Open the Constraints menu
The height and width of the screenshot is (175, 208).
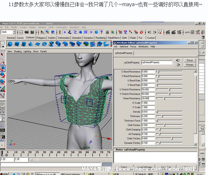(x=61, y=27)
